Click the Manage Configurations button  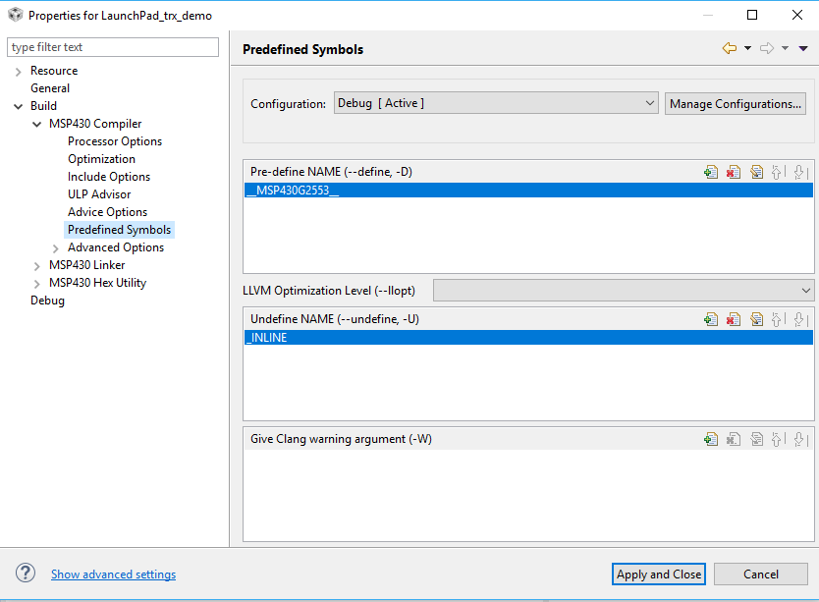(x=735, y=104)
